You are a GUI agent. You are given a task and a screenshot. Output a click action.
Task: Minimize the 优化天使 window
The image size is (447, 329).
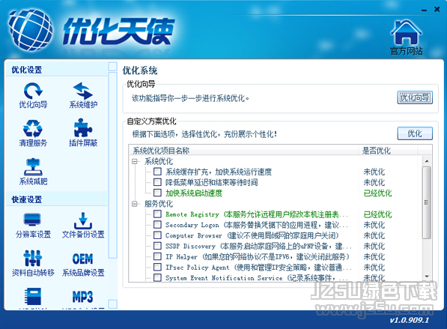425,10
